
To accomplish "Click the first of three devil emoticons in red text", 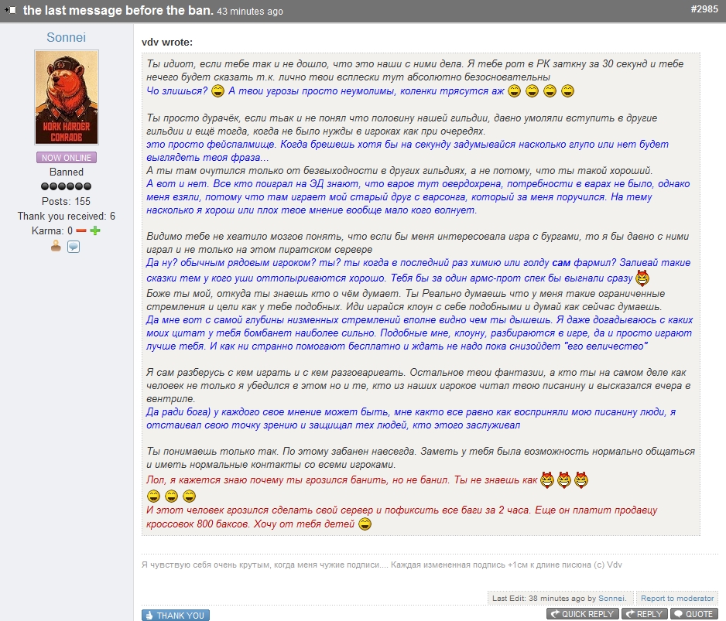I will point(548,479).
